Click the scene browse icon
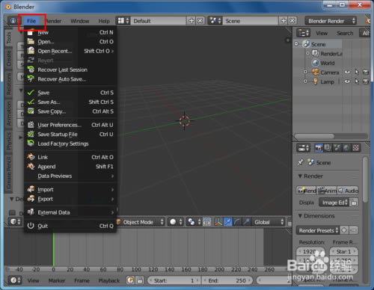 [215, 21]
